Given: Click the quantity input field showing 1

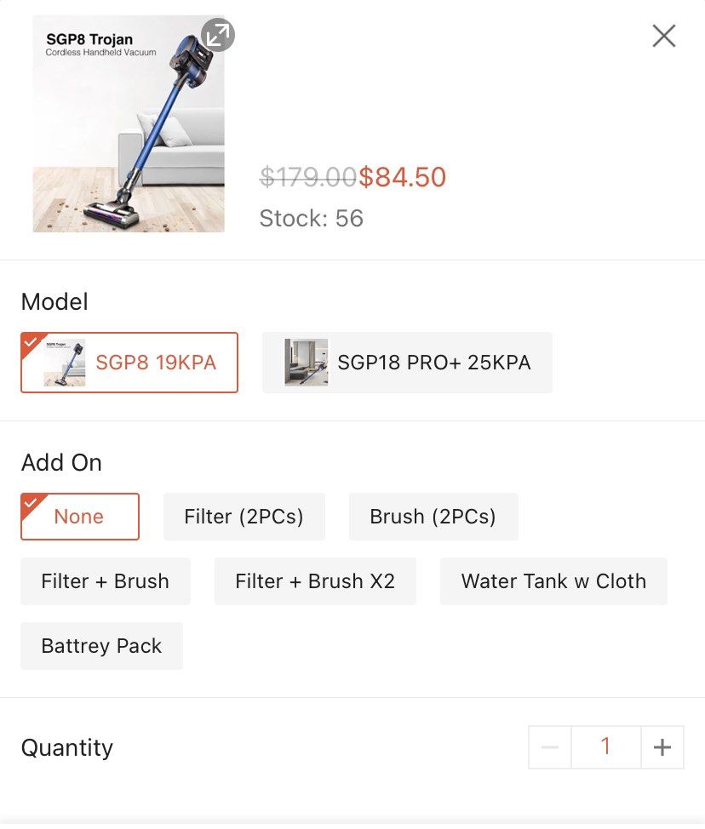Looking at the screenshot, I should (605, 746).
